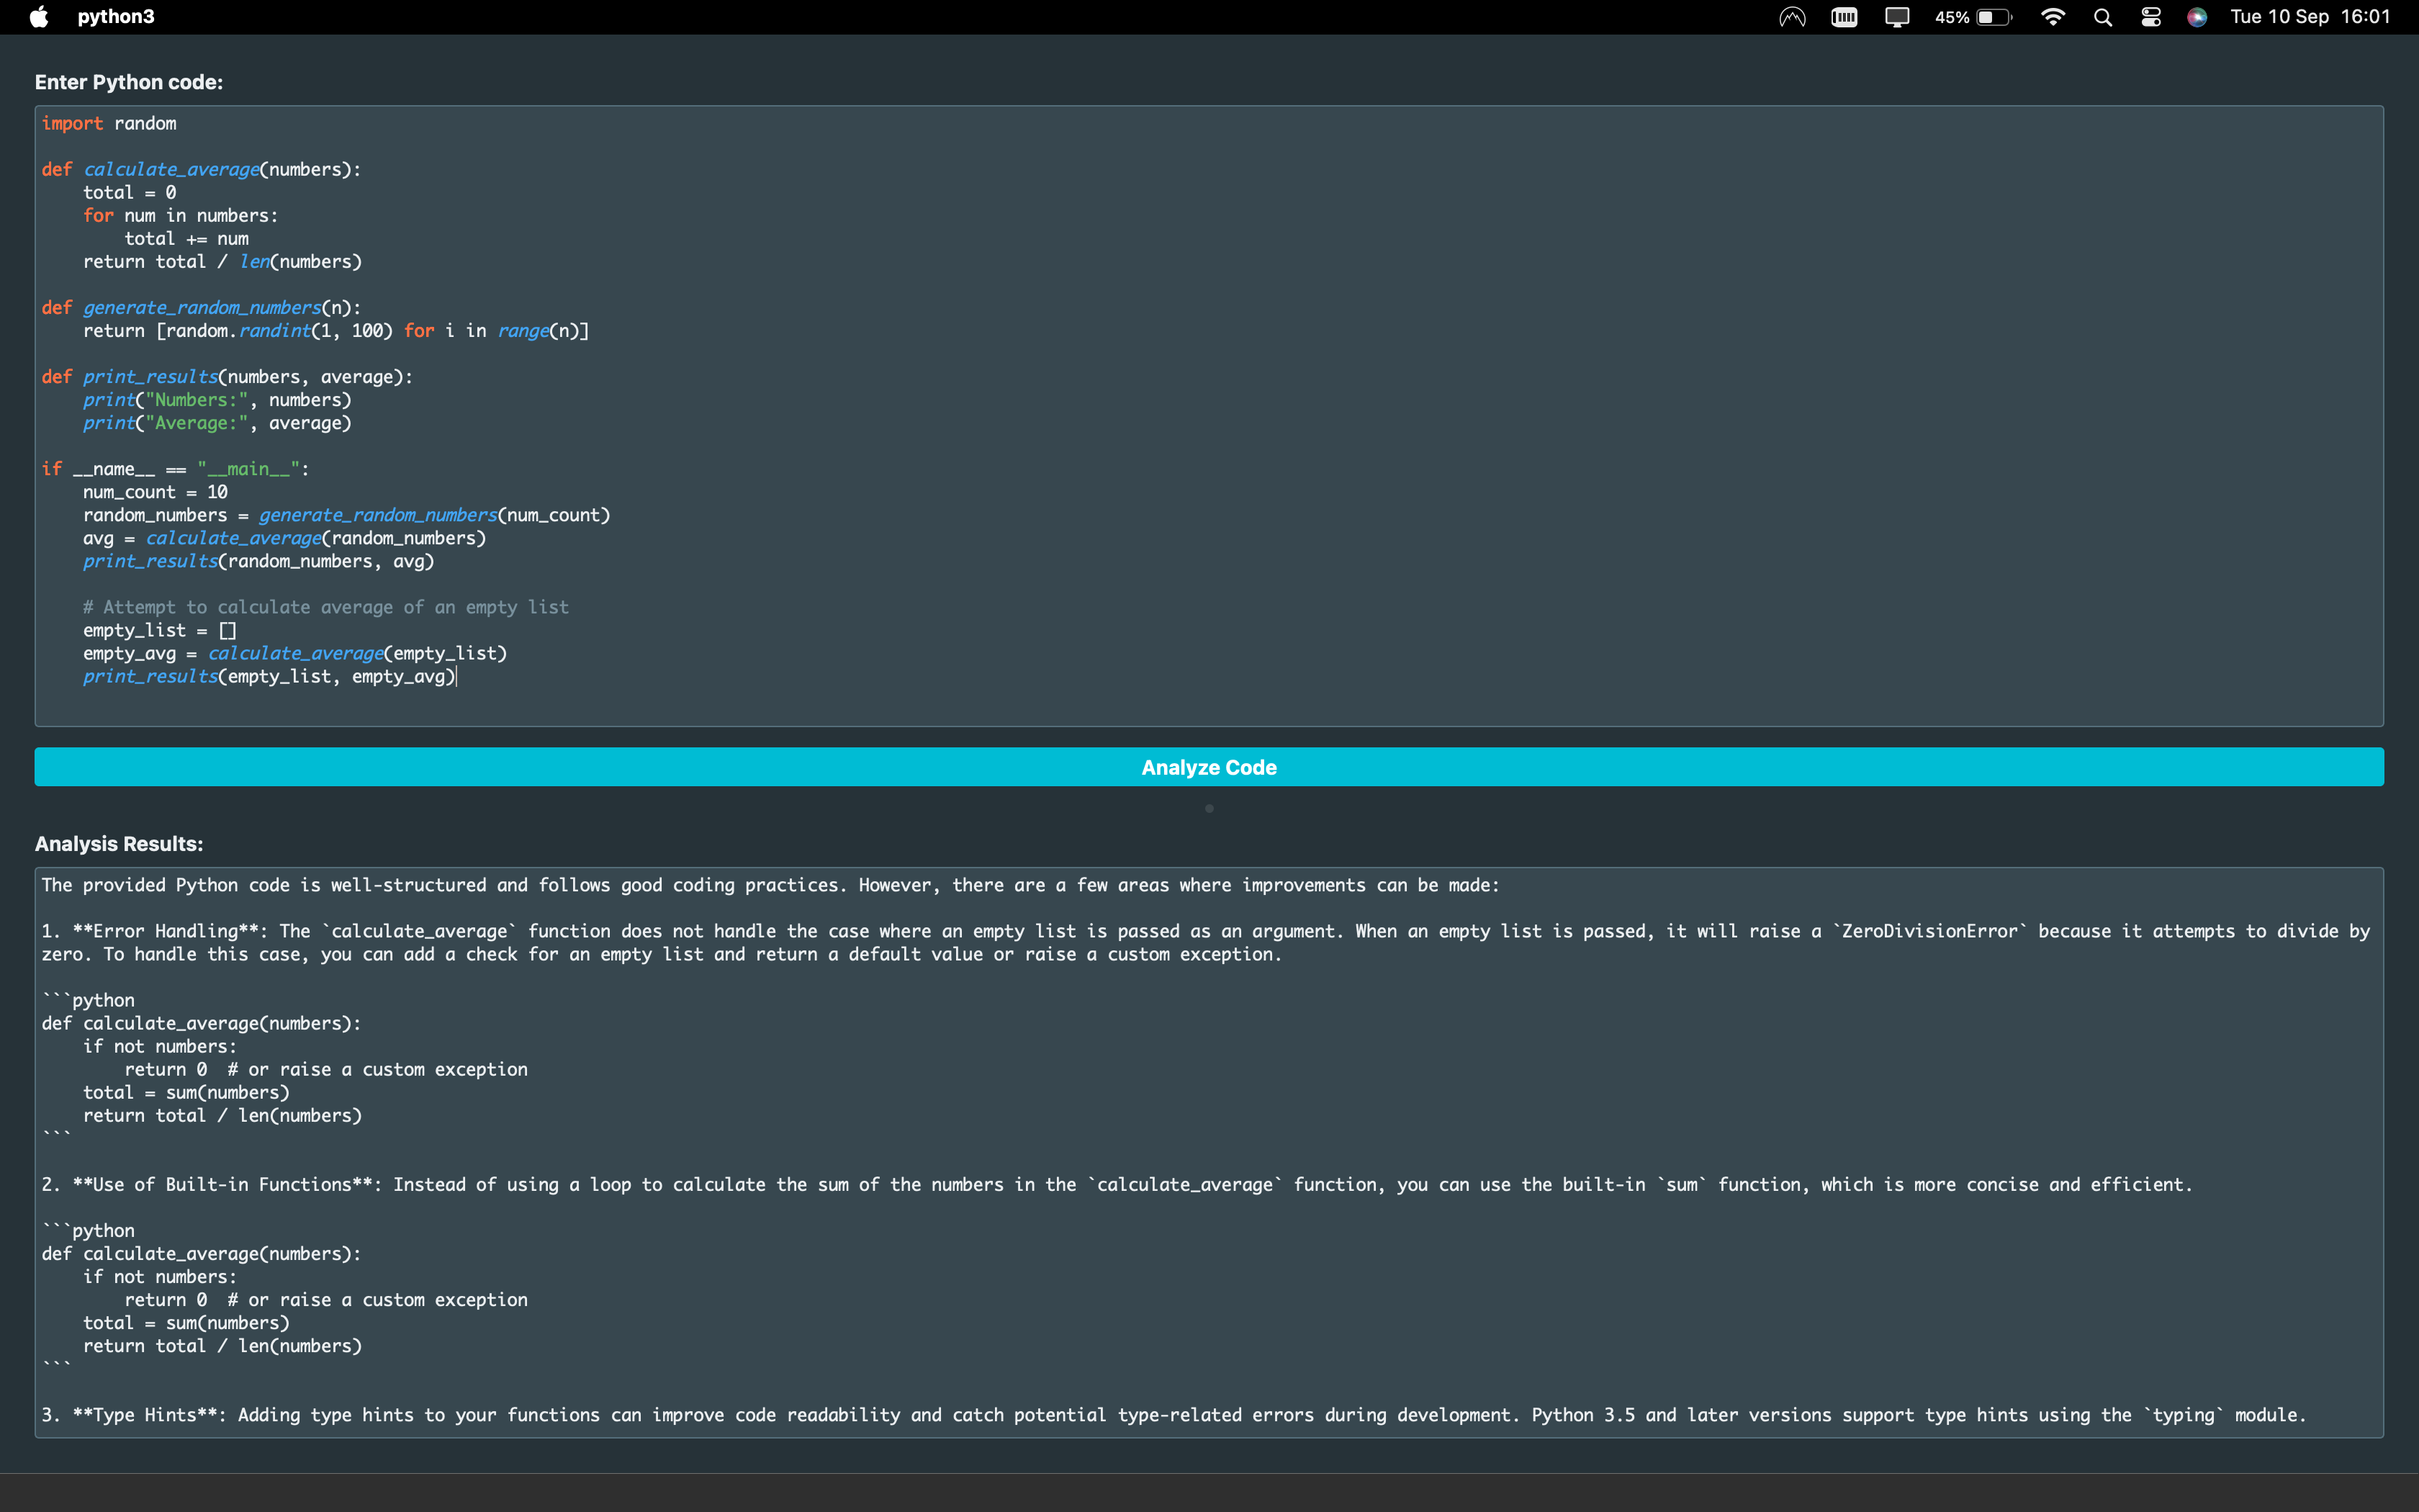Click the battery status icon
The width and height of the screenshot is (2419, 1512).
pyautogui.click(x=1992, y=17)
